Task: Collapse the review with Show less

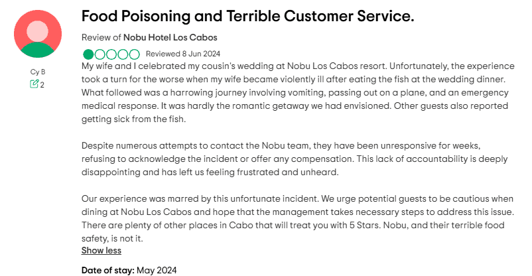Action: (101, 250)
